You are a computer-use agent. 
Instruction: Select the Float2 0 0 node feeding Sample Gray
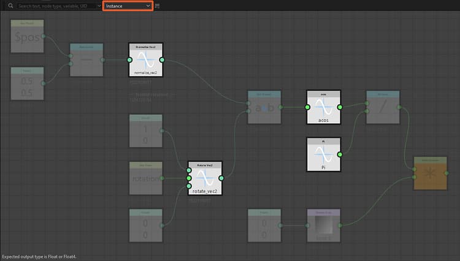[264, 225]
